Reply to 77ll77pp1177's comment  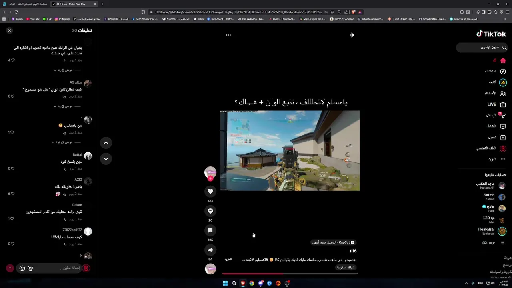(x=65, y=244)
